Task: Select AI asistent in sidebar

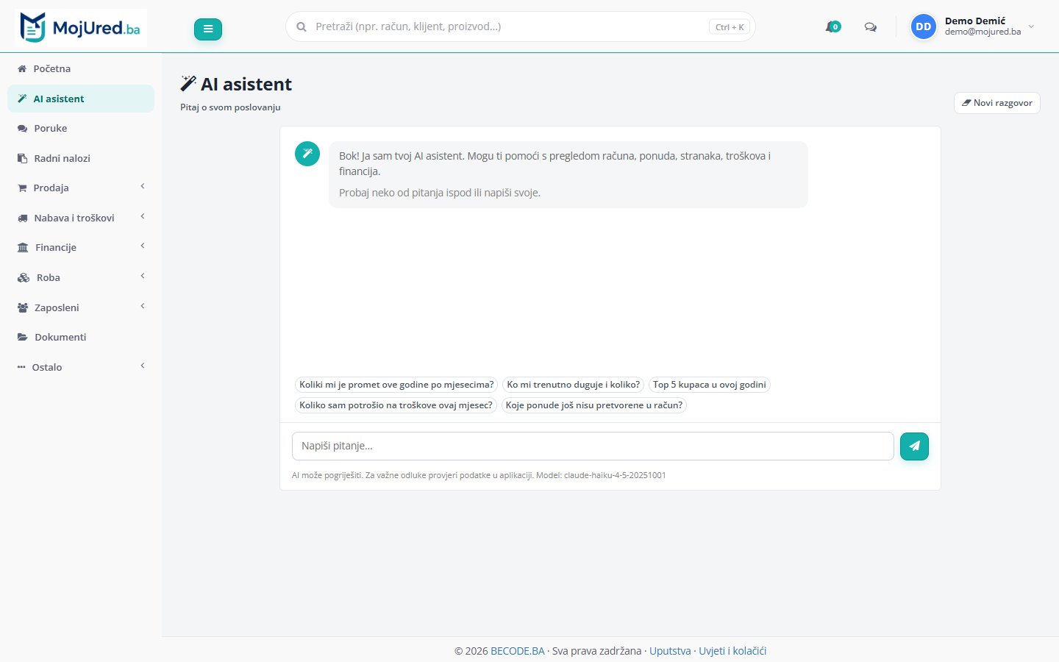Action: click(x=81, y=99)
